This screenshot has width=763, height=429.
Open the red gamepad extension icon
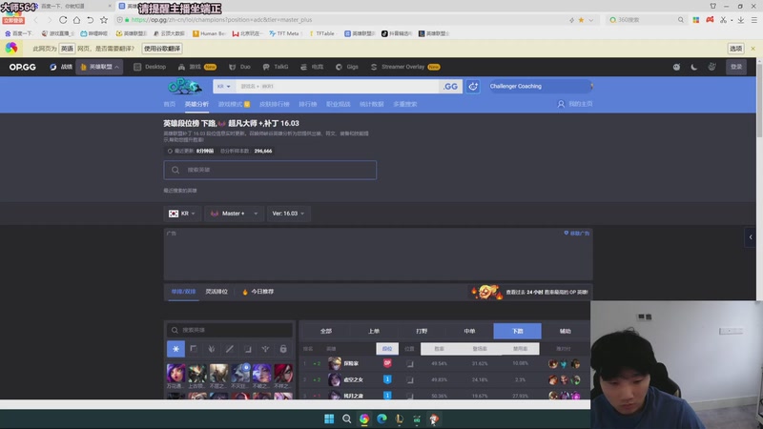pos(710,20)
